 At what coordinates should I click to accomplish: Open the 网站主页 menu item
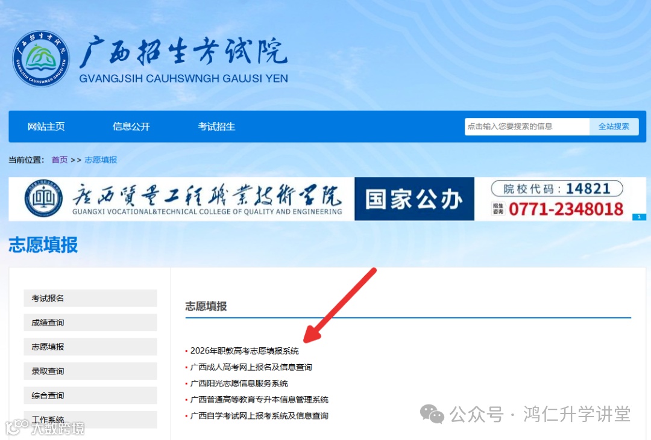point(46,126)
